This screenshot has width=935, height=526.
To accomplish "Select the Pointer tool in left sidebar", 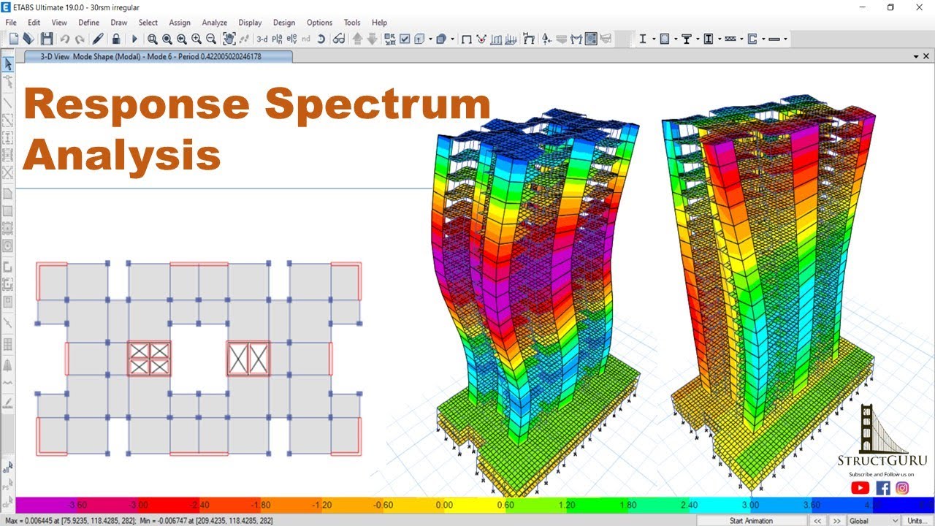I will coord(8,64).
